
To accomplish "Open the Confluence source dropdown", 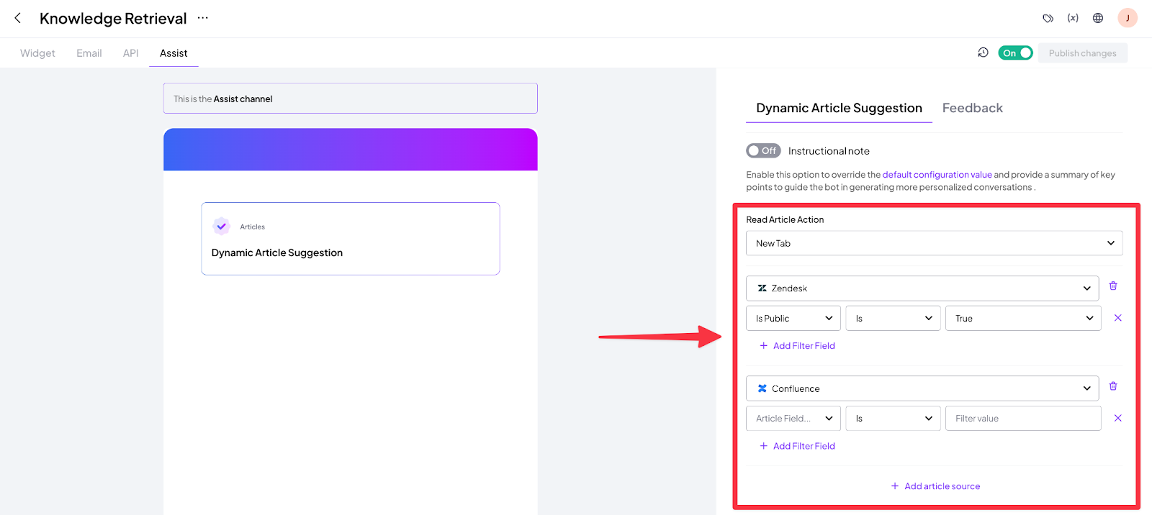I will coord(922,388).
